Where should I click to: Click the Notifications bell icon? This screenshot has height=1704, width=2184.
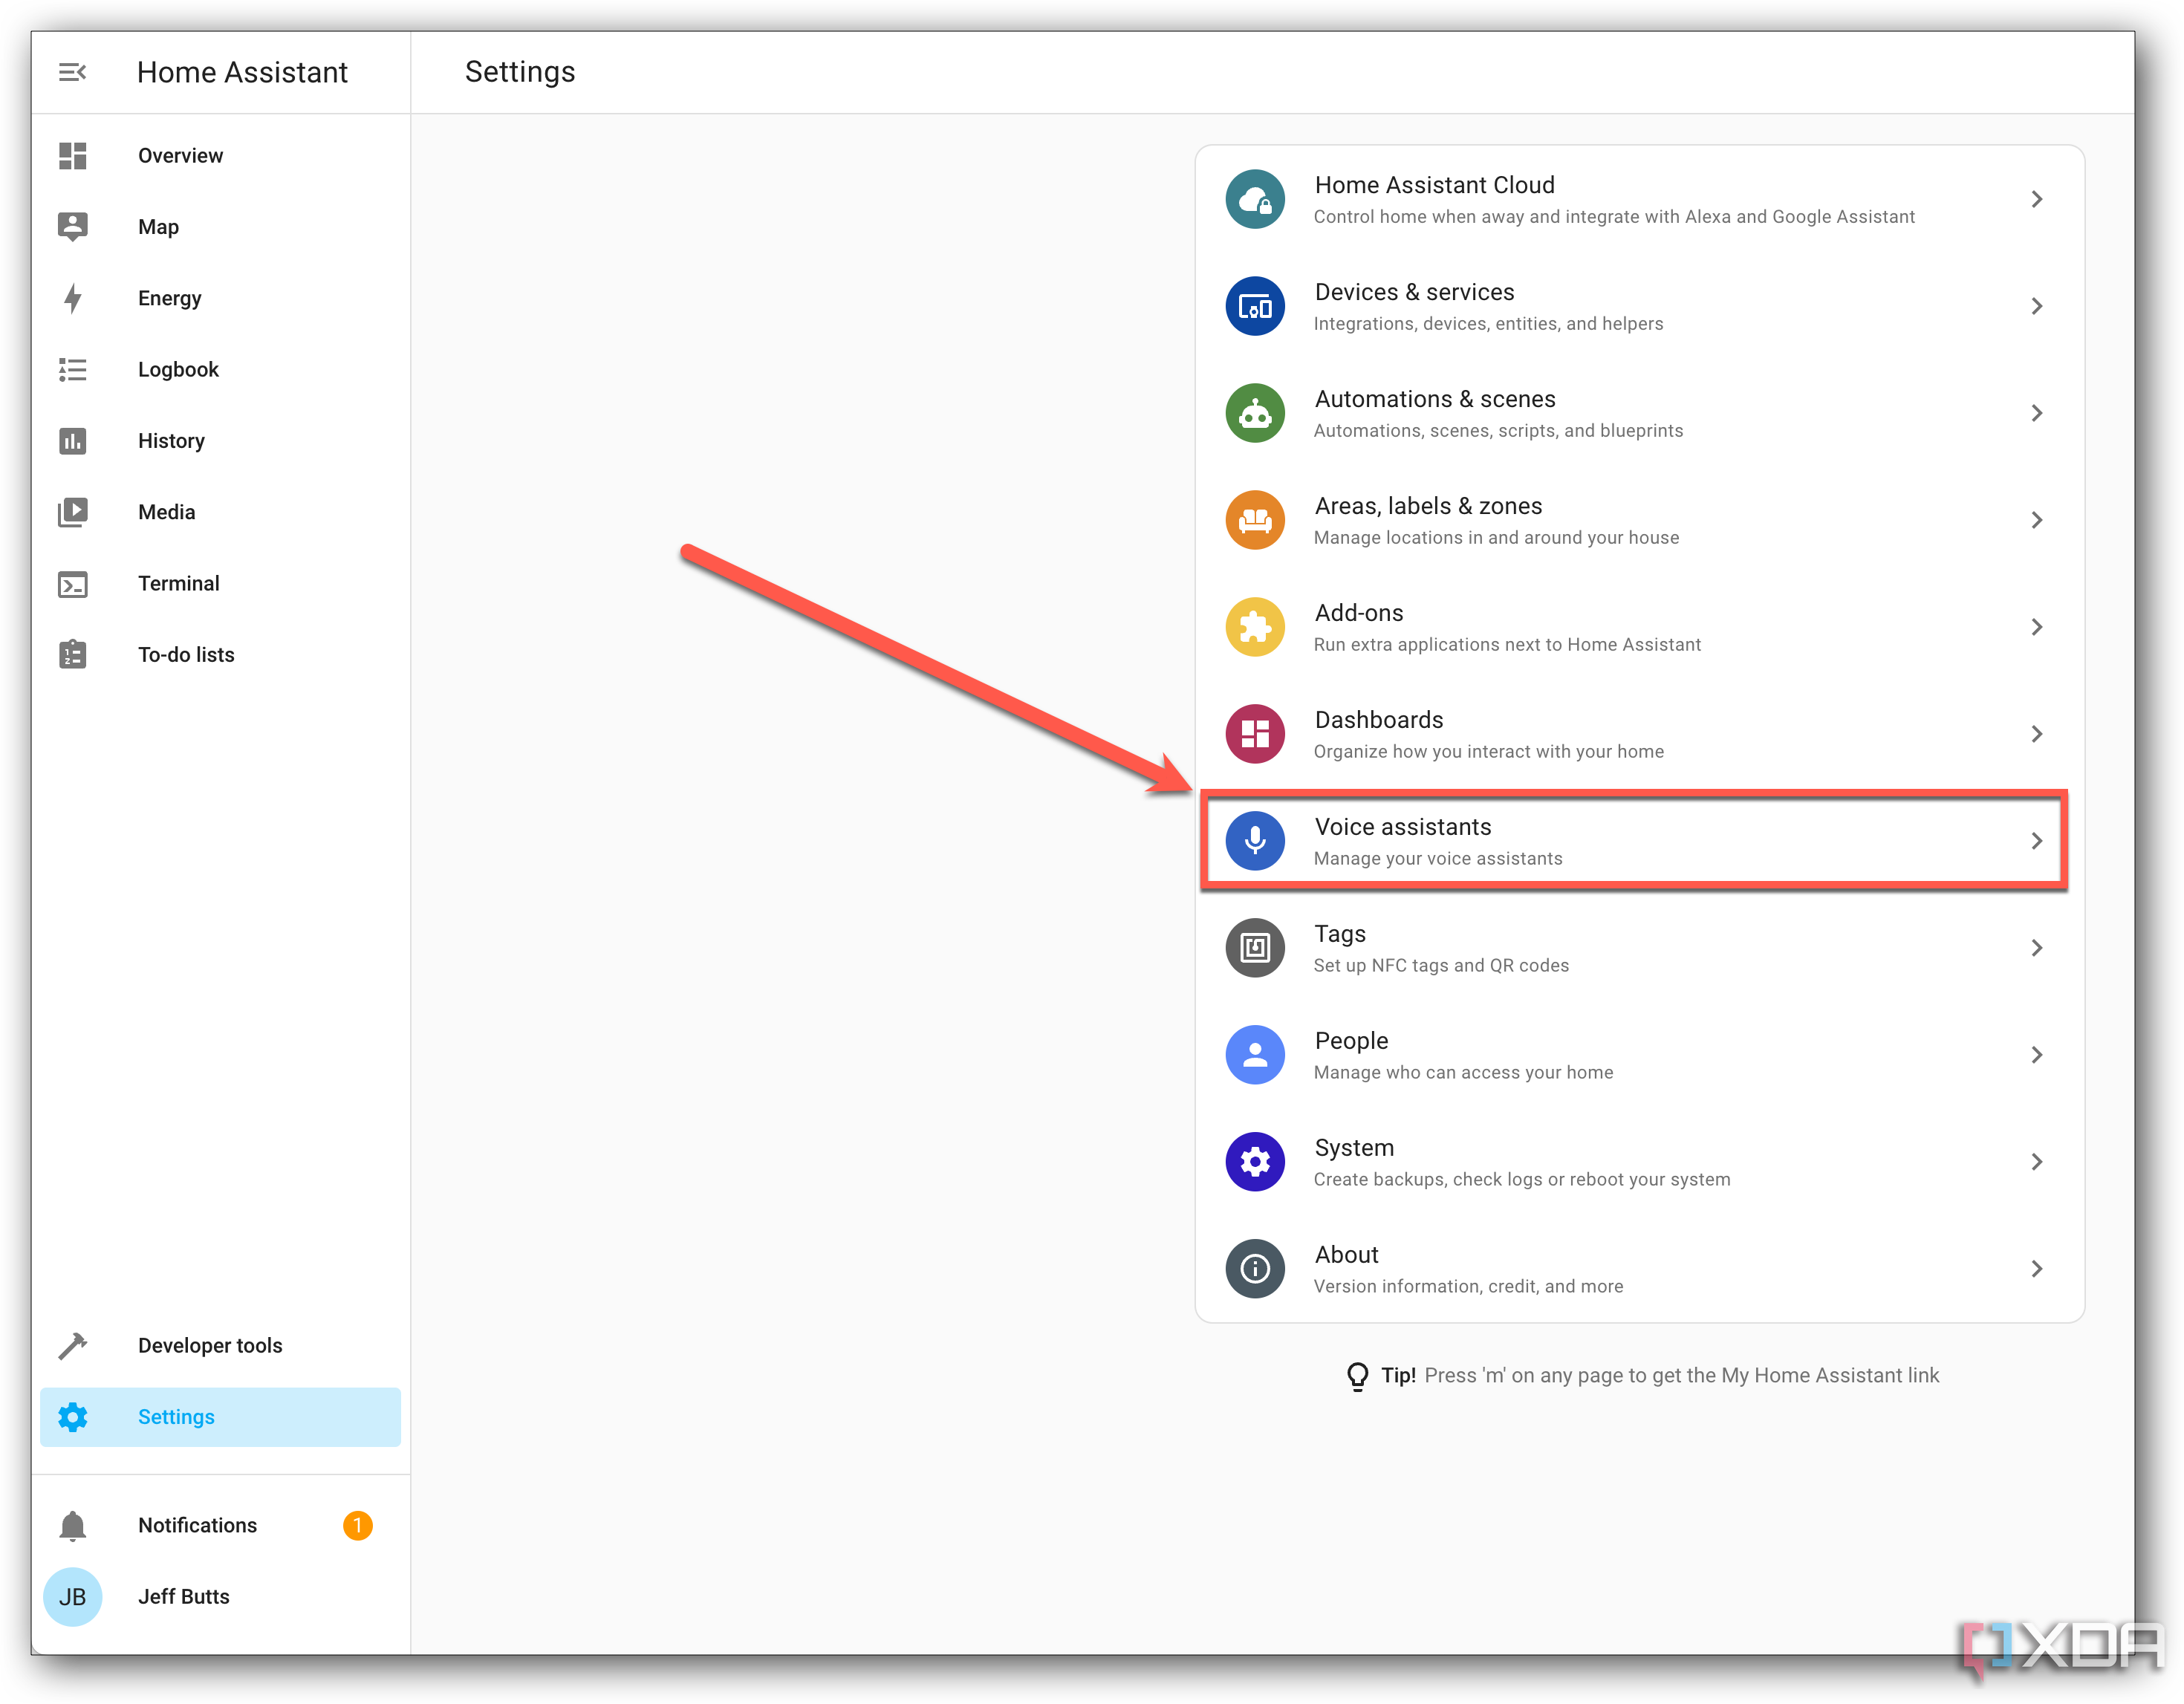pos(72,1526)
